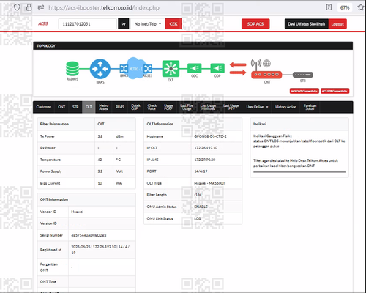Screen dimensions: 366x293
Task: Click the ONU Link Status value LOS
Action: coord(198,218)
